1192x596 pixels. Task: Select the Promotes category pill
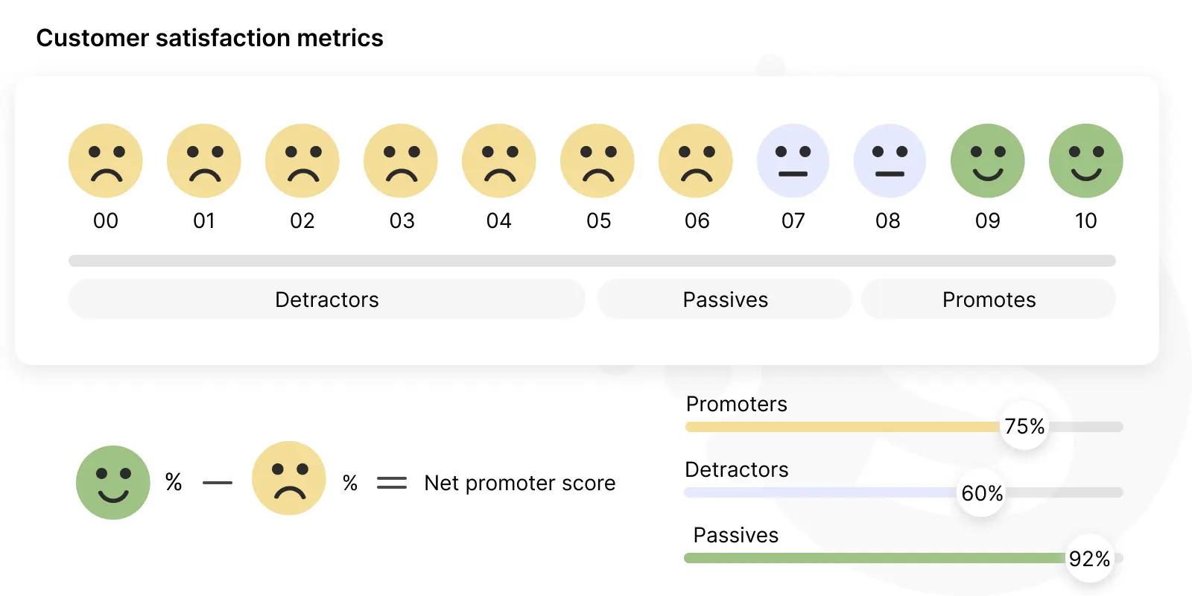989,299
